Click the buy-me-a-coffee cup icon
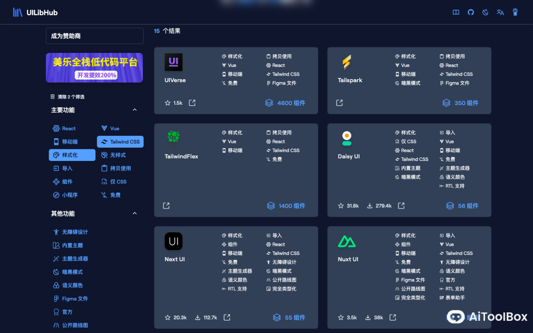 (x=515, y=12)
